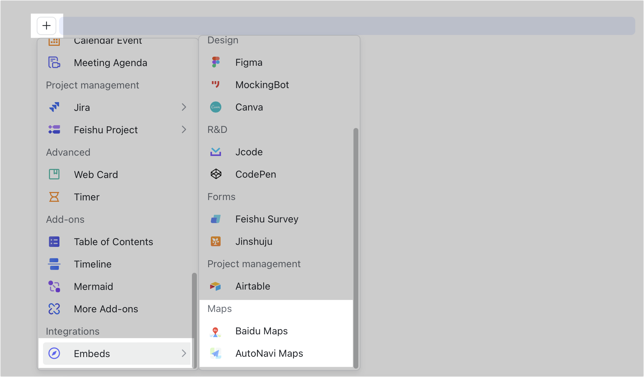Choose Table of Contents from the menu
The width and height of the screenshot is (644, 377).
point(113,241)
